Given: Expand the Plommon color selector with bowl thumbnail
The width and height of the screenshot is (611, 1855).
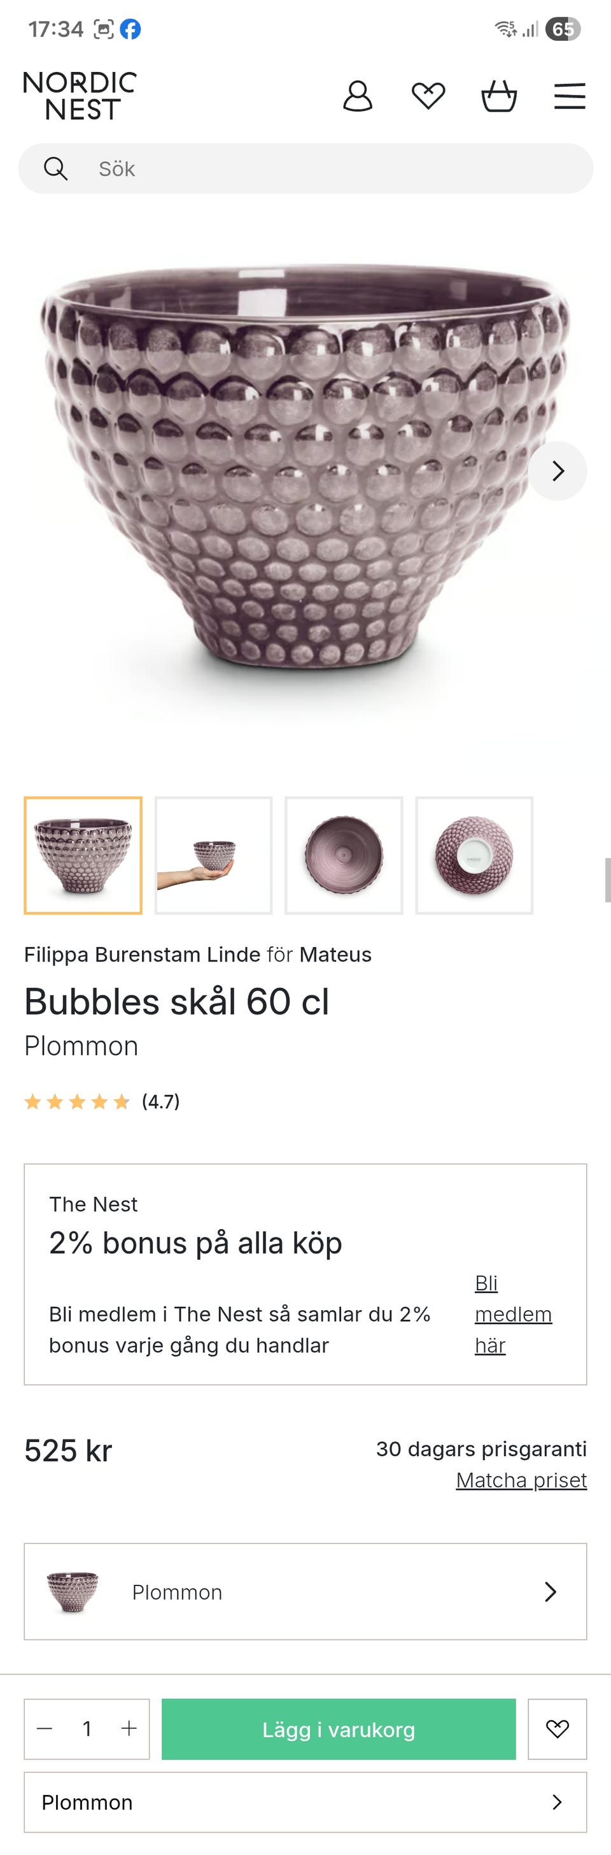Looking at the screenshot, I should pos(305,1591).
